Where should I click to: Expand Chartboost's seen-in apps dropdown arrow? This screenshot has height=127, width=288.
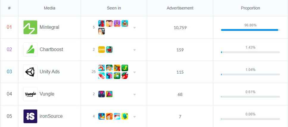(x=135, y=50)
